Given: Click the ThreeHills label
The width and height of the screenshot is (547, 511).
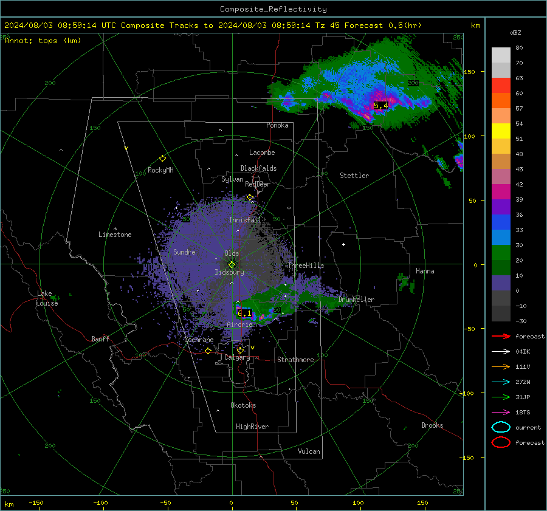Looking at the screenshot, I should pyautogui.click(x=306, y=266).
